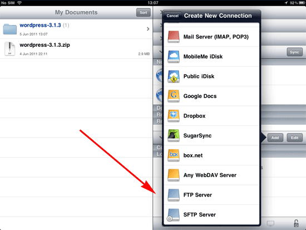
Task: Tap the padlock icon in the bottom toolbar
Action: (296, 223)
